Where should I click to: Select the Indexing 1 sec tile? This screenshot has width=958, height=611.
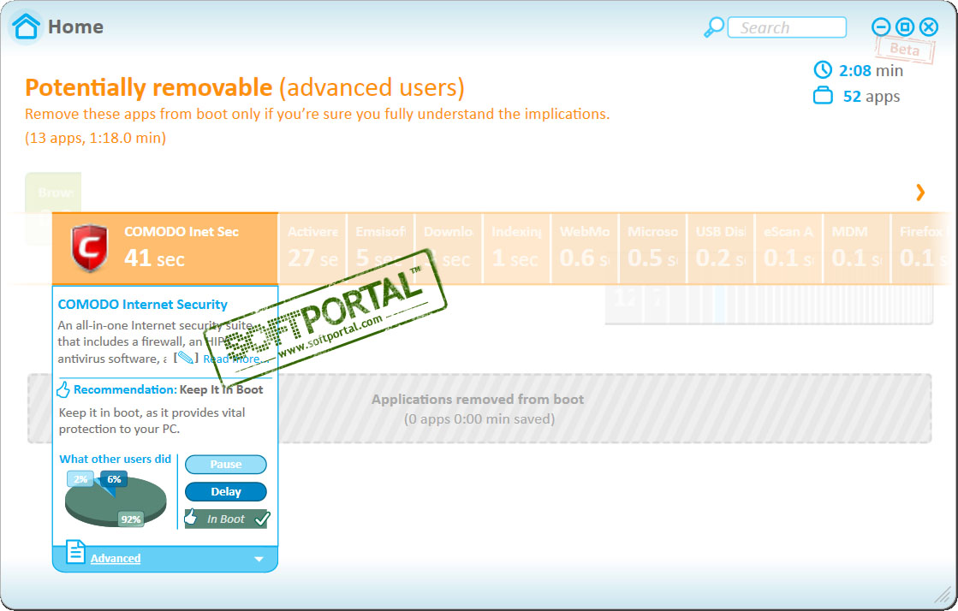click(516, 248)
